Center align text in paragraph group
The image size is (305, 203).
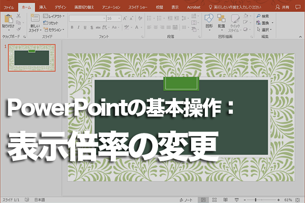[x=156, y=27]
